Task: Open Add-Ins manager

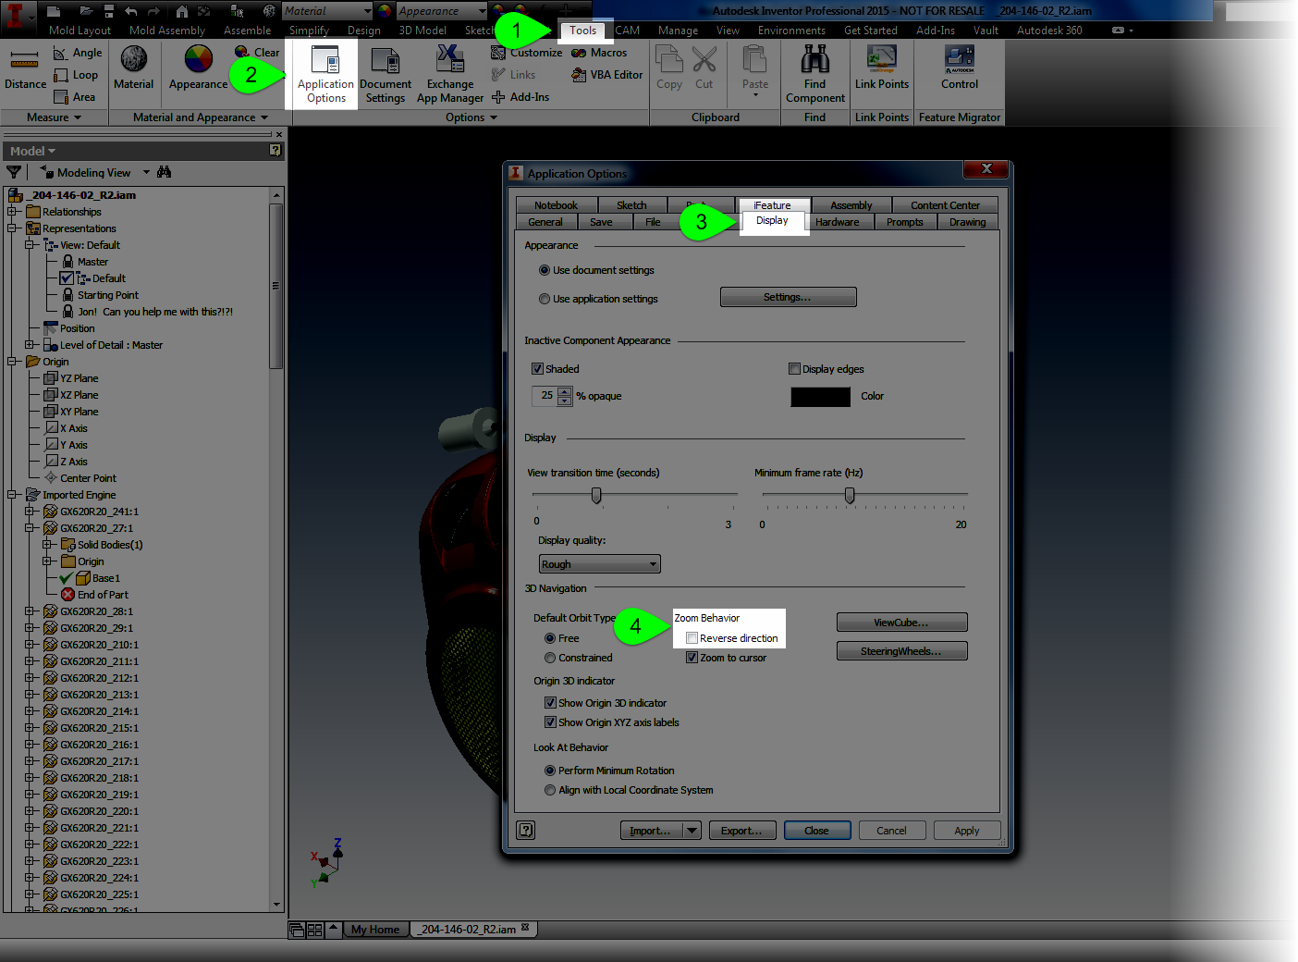Action: [x=520, y=97]
